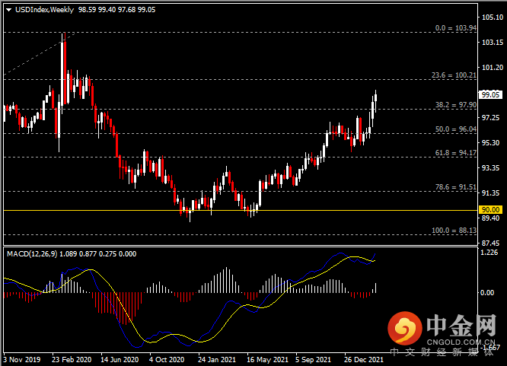Click date label 3 Nov 2019
Screen dimensions: 507x366
click(x=22, y=360)
